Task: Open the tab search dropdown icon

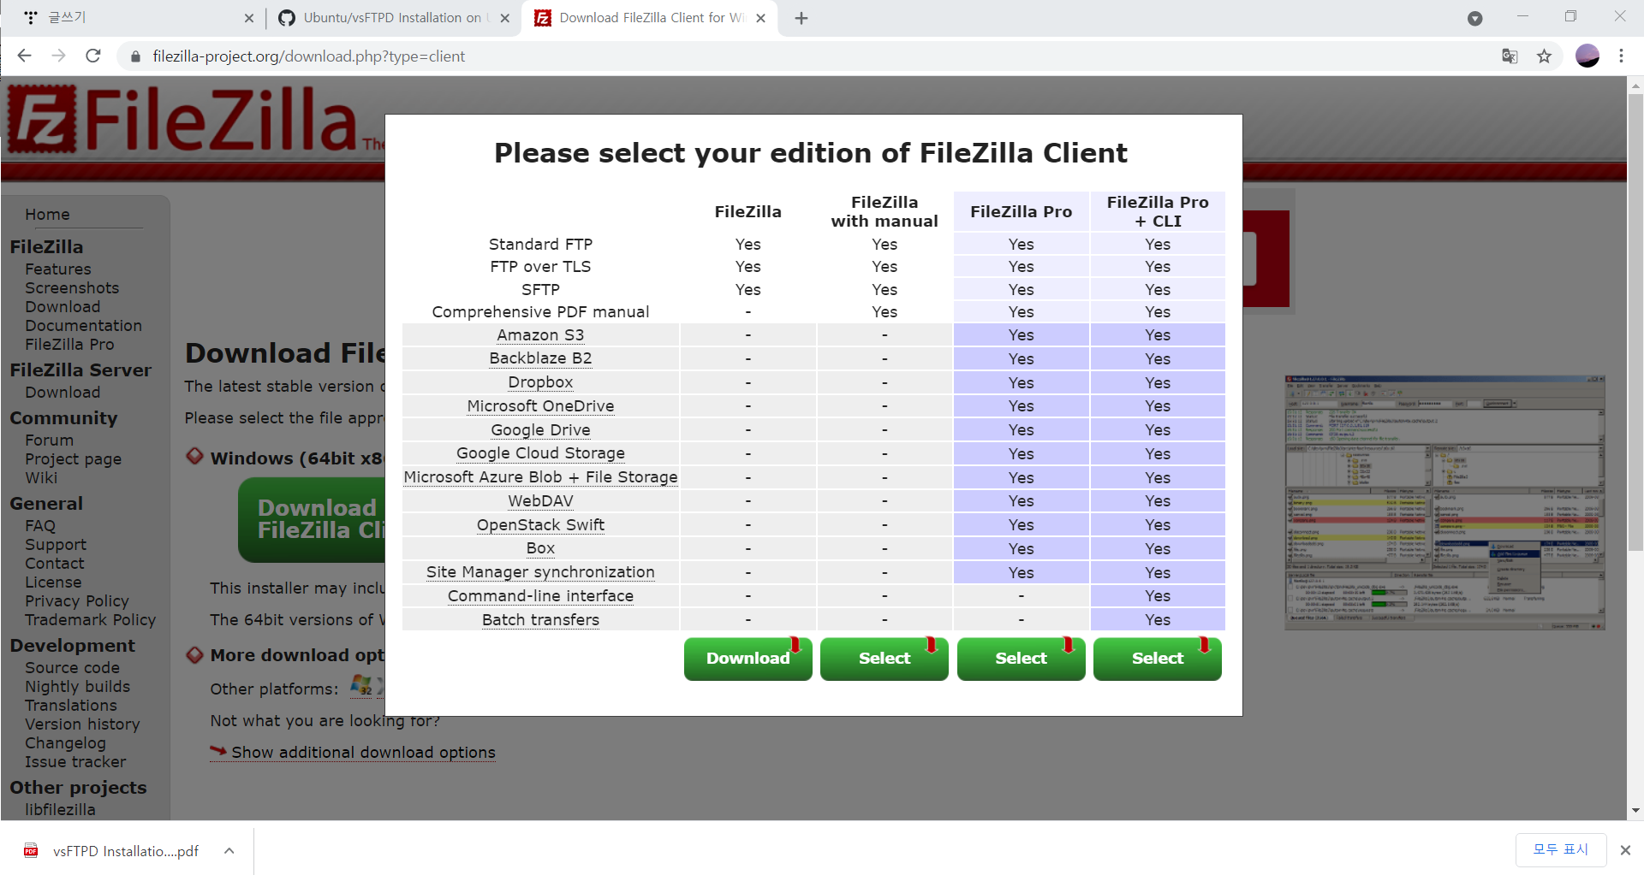Action: coord(1474,18)
